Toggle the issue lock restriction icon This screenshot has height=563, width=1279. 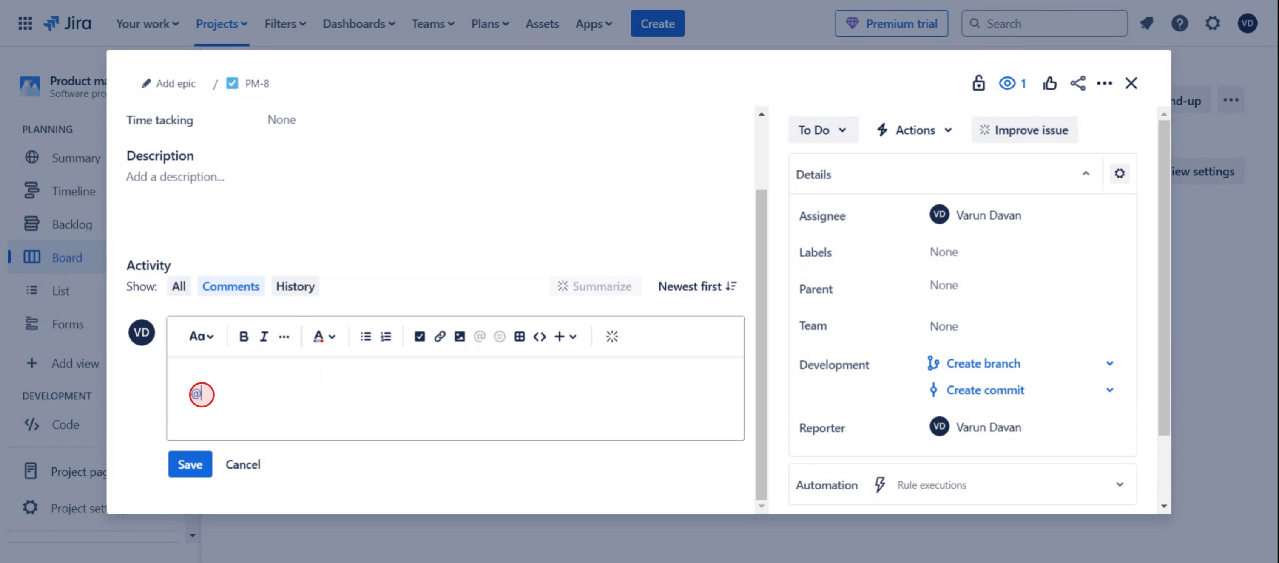pos(978,83)
